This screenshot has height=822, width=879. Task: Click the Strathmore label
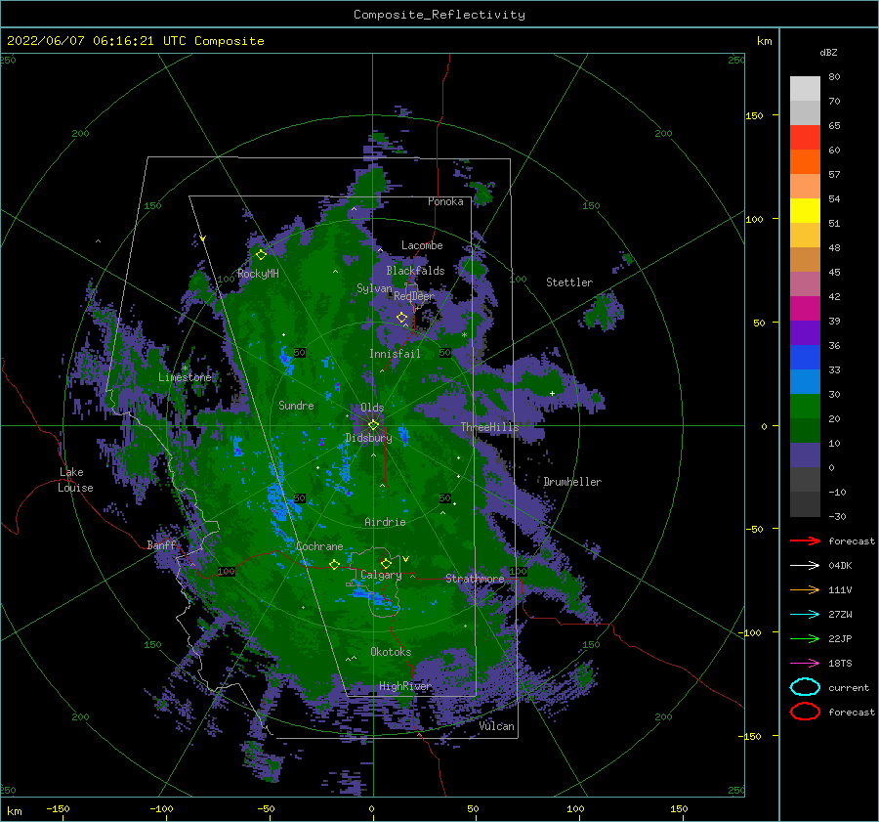[x=475, y=579]
